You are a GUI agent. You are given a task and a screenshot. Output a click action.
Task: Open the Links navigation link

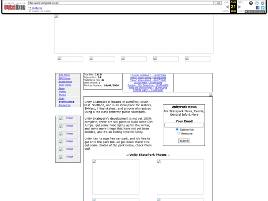62,98
